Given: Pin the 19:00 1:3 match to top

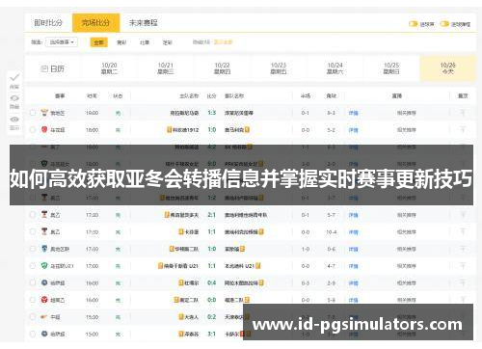Looking at the screenshot, I should [463, 113].
